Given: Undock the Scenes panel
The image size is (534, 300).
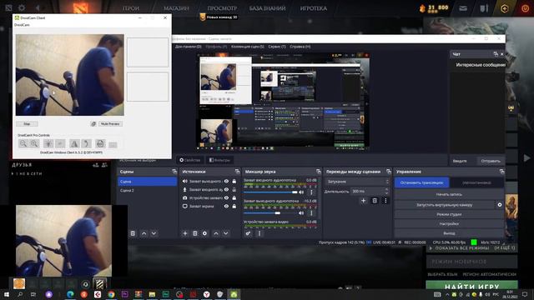Looking at the screenshot, I should (x=174, y=172).
